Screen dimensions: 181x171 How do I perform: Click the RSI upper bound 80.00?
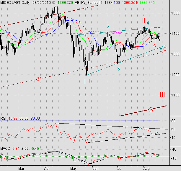pos(35,119)
